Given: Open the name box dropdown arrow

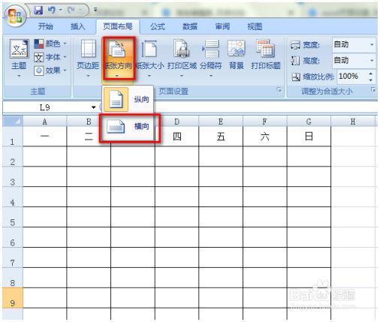Looking at the screenshot, I should (x=94, y=107).
